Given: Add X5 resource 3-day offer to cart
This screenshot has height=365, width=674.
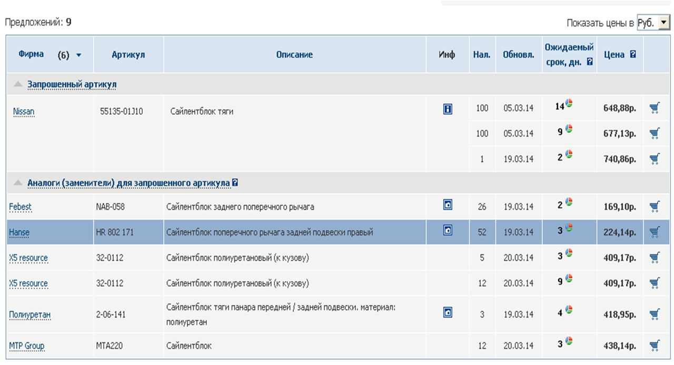Looking at the screenshot, I should tap(655, 258).
